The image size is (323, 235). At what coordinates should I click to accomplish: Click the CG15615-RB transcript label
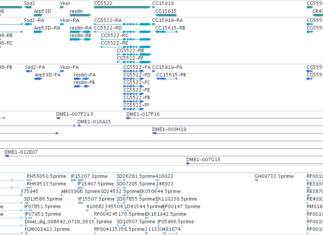170,28
